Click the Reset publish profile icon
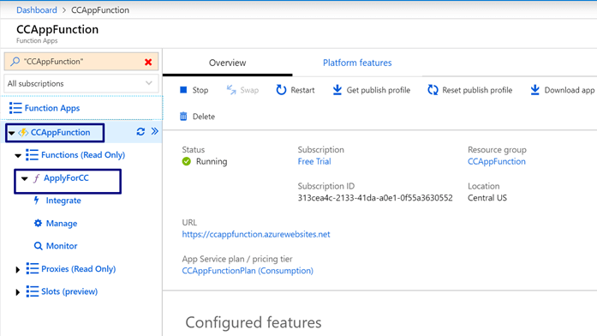This screenshot has width=597, height=336. [433, 90]
